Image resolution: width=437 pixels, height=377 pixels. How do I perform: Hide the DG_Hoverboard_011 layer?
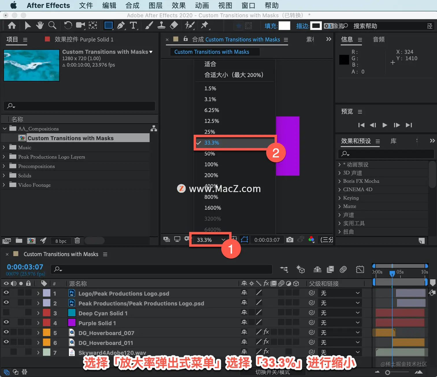pos(6,342)
